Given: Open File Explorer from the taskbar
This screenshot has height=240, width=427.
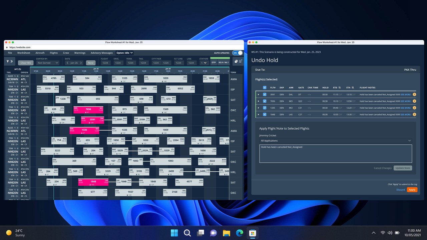Looking at the screenshot, I should 227,233.
